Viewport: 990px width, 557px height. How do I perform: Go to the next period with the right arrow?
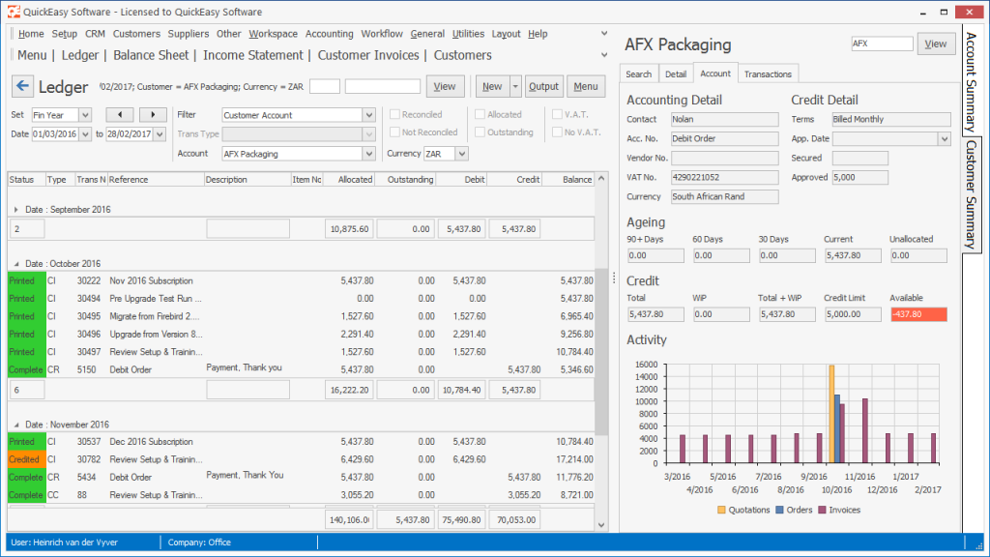pos(152,114)
